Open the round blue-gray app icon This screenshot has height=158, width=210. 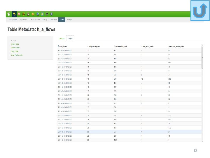[52, 14]
